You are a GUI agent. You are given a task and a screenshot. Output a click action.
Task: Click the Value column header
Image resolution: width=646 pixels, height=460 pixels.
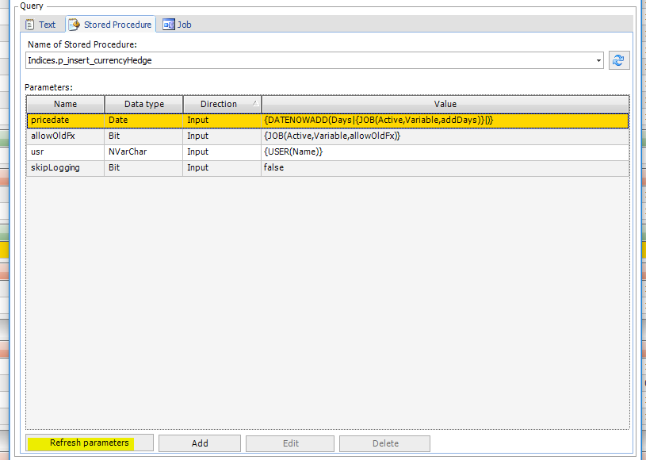[445, 104]
